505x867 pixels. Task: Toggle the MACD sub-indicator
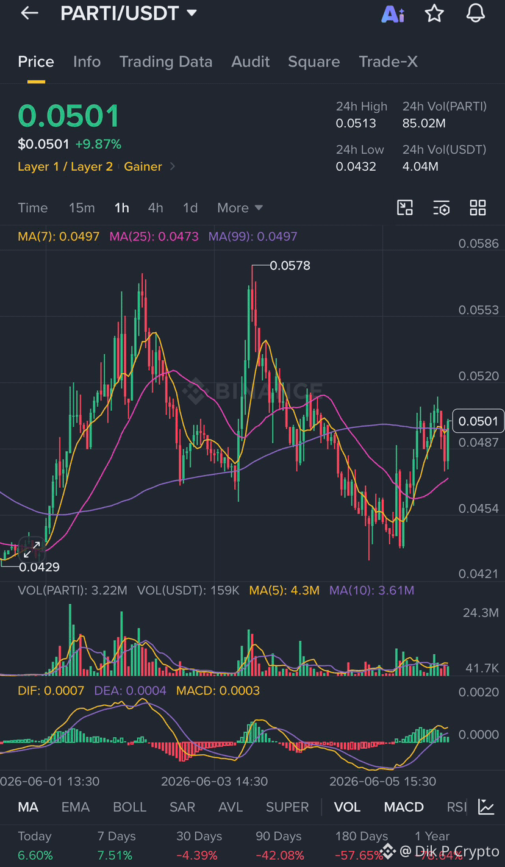coord(404,807)
